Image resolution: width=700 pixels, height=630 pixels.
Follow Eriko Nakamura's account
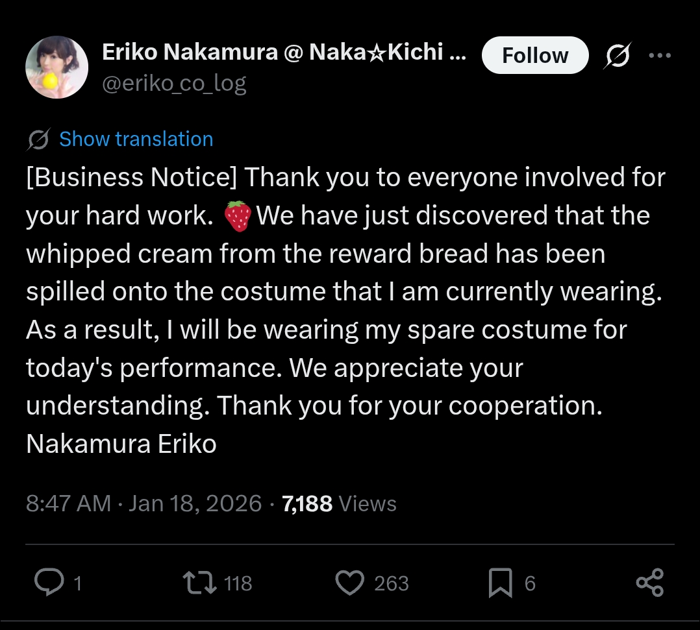(535, 55)
